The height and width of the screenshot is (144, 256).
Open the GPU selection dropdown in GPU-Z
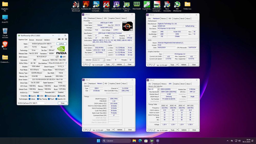32,103
